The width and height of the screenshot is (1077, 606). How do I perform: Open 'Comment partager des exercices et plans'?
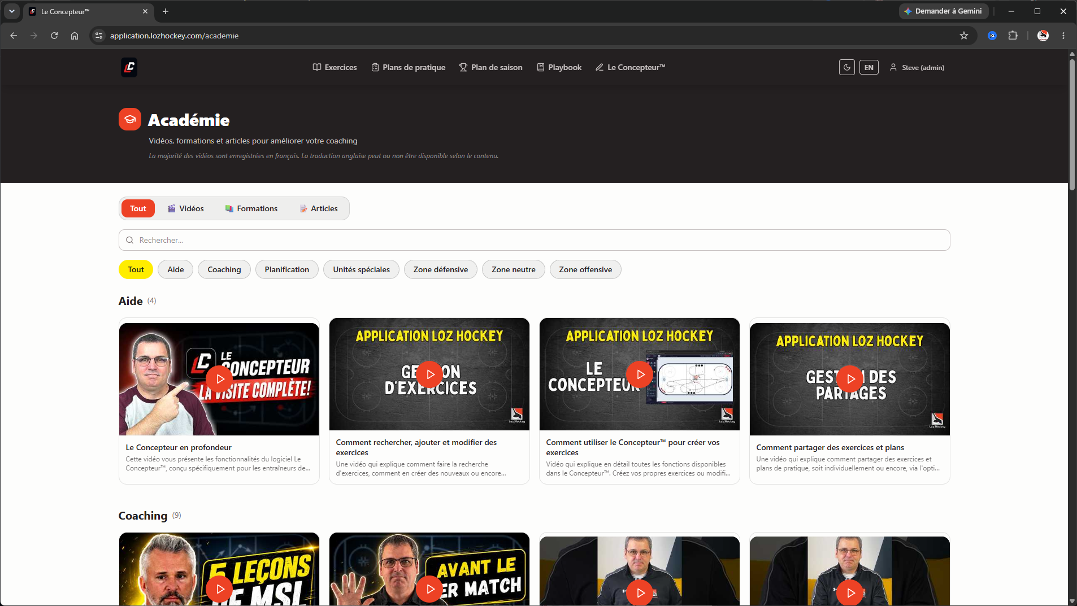pyautogui.click(x=830, y=447)
